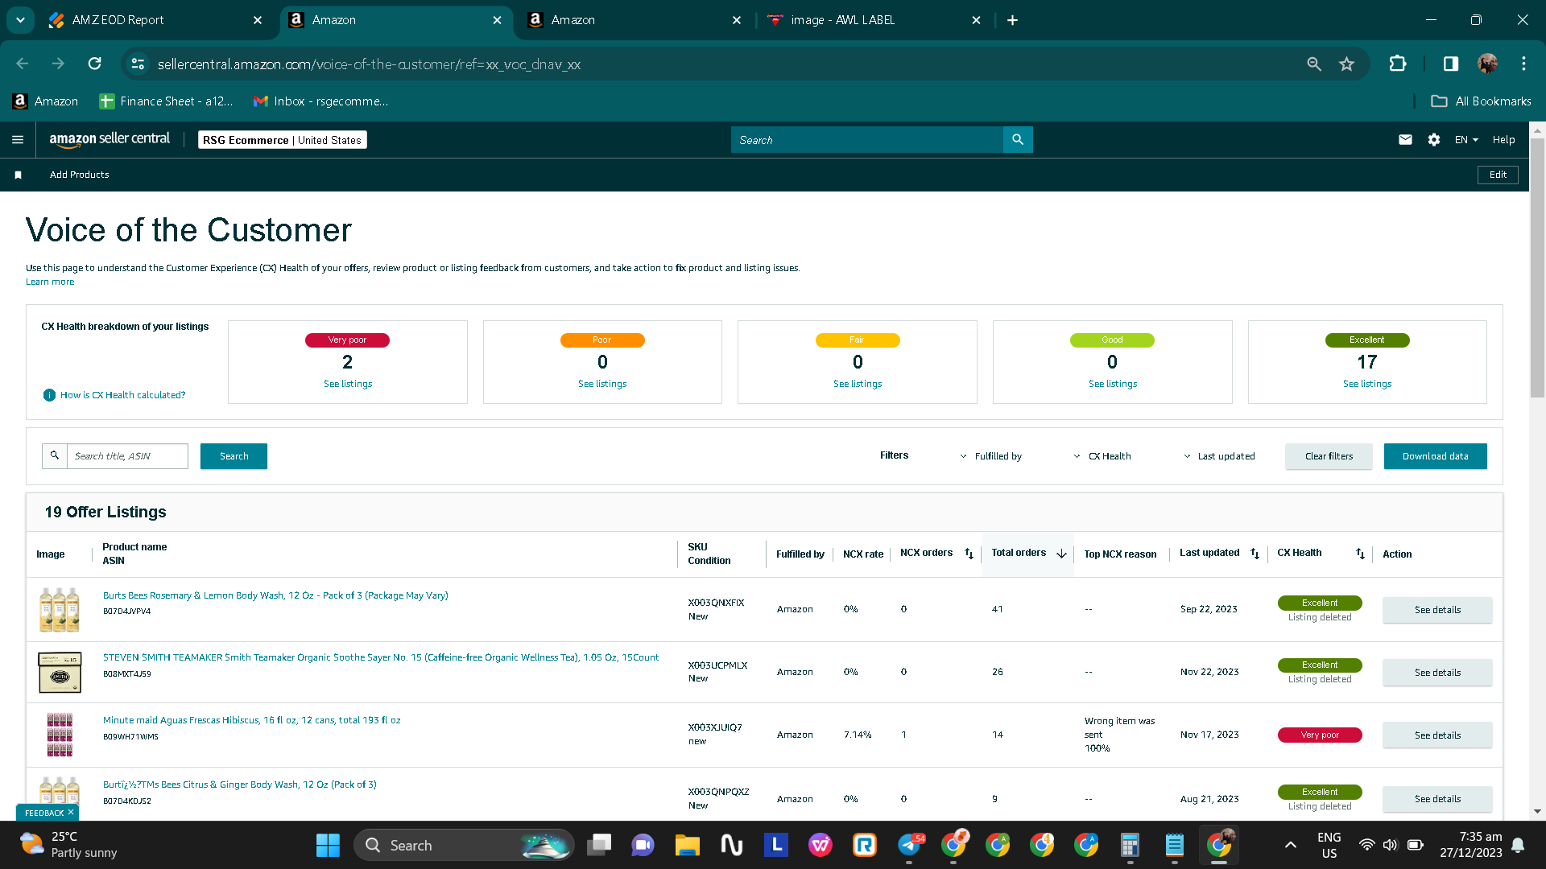Sort table by NCX orders arrows
The image size is (1546, 869).
coord(969,554)
